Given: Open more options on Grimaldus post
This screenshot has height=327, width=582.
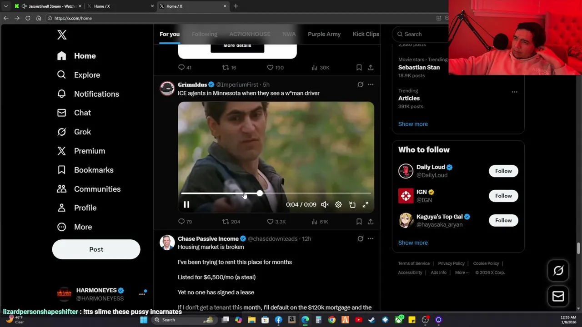Looking at the screenshot, I should pyautogui.click(x=371, y=84).
